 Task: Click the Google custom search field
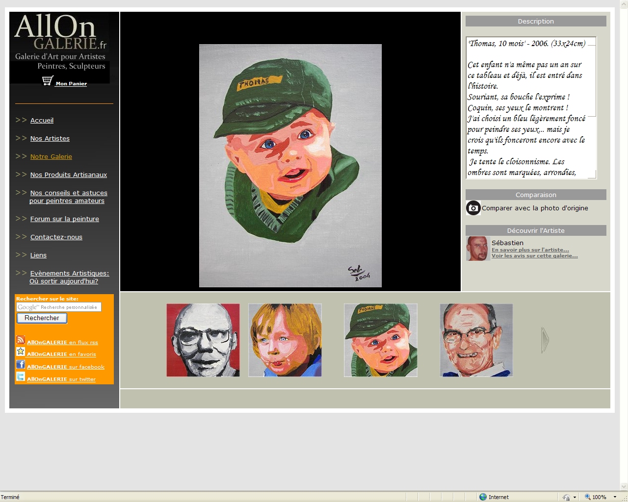coord(59,307)
